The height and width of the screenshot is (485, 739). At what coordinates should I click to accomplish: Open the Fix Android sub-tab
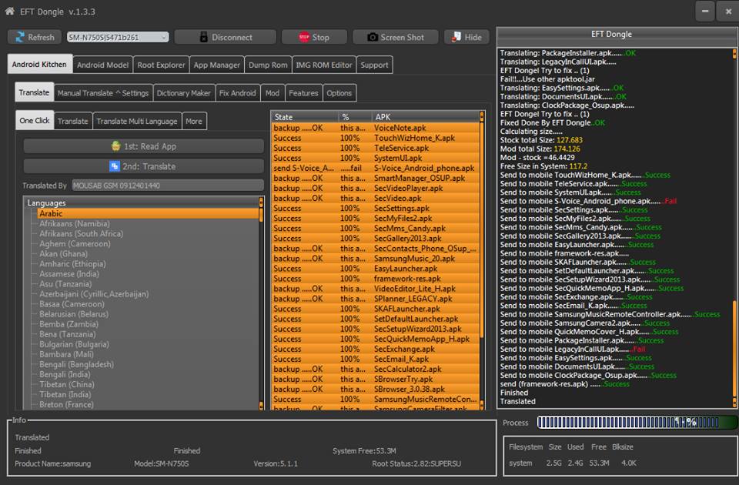coord(238,93)
